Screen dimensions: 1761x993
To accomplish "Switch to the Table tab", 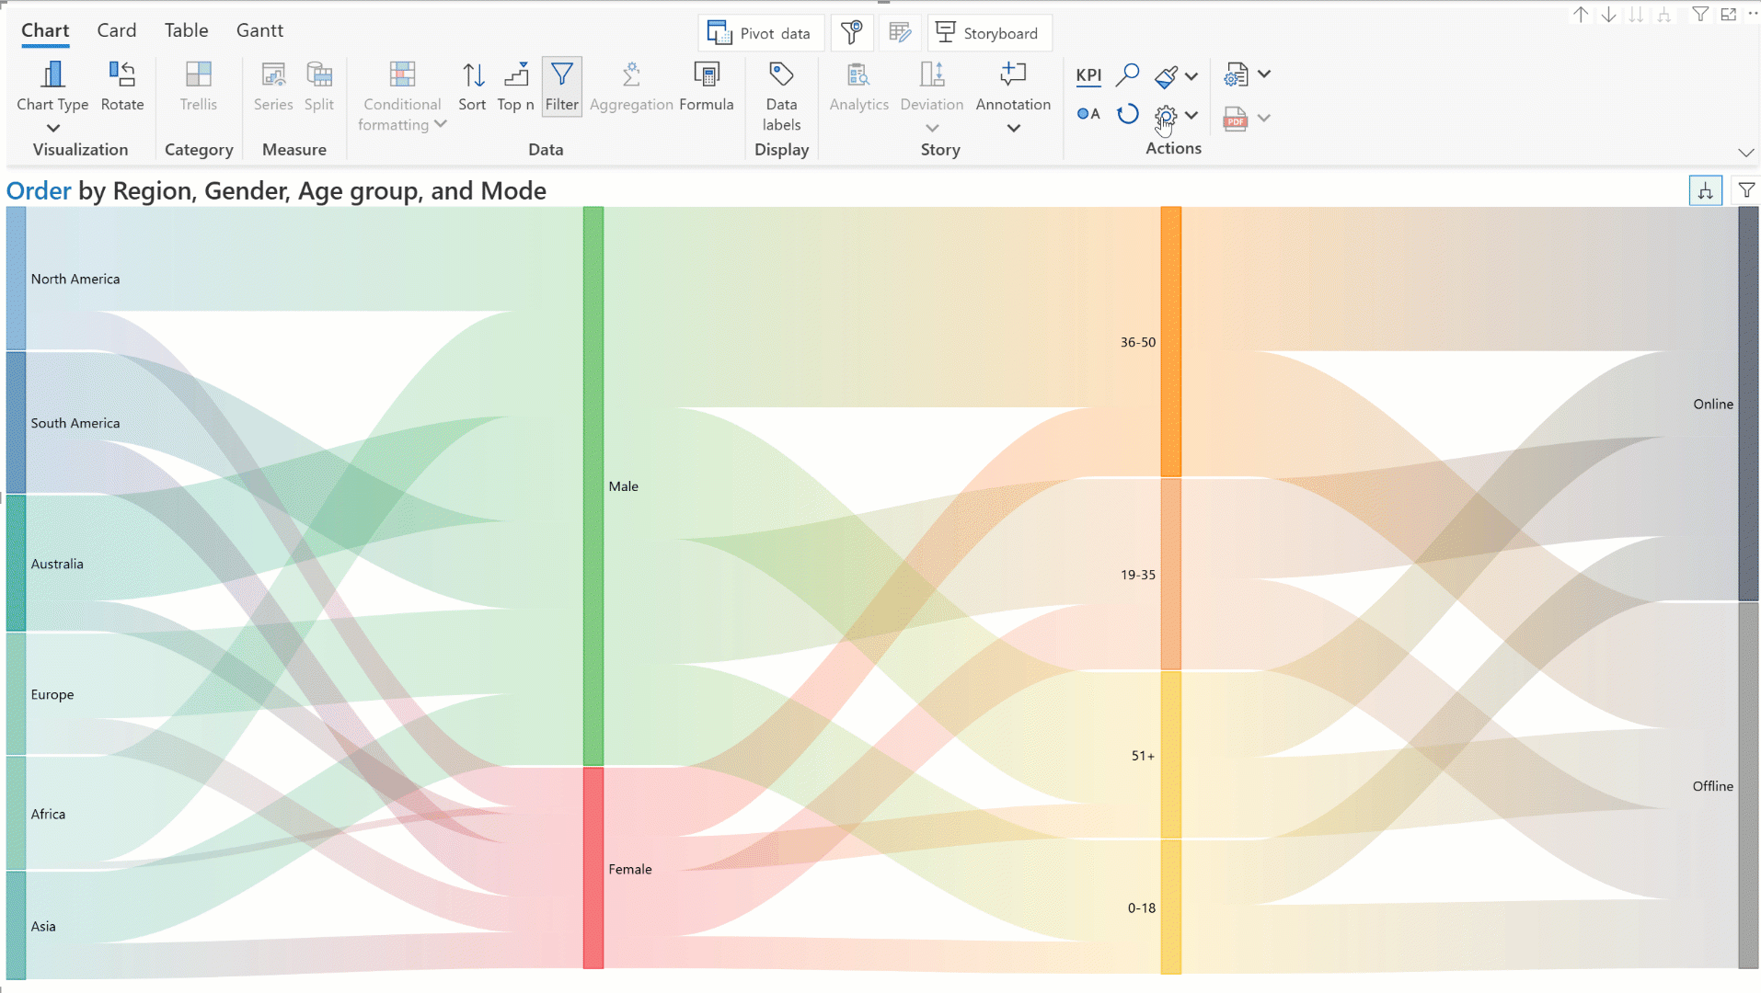I will coord(186,30).
